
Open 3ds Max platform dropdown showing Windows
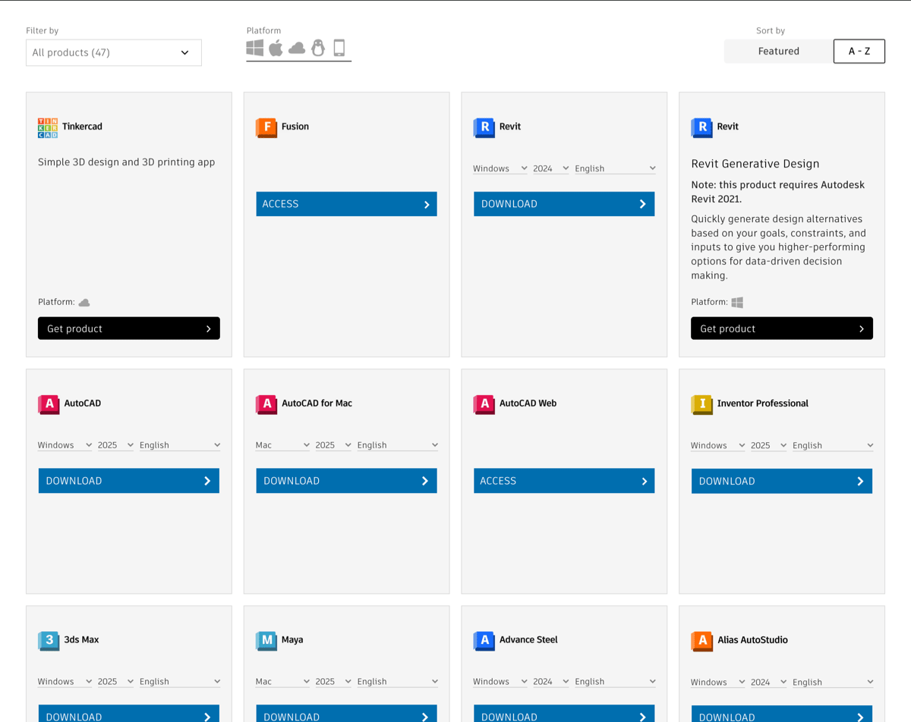coord(65,682)
